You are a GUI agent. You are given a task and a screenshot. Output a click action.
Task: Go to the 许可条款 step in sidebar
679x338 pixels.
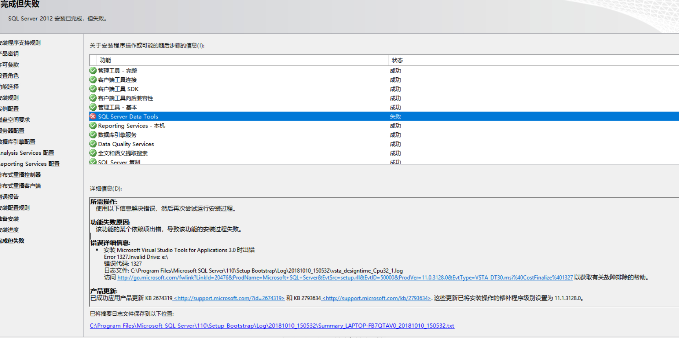pyautogui.click(x=9, y=65)
